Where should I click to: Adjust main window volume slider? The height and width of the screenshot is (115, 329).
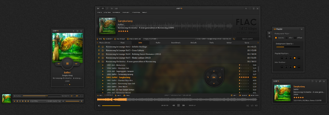tap(111, 105)
